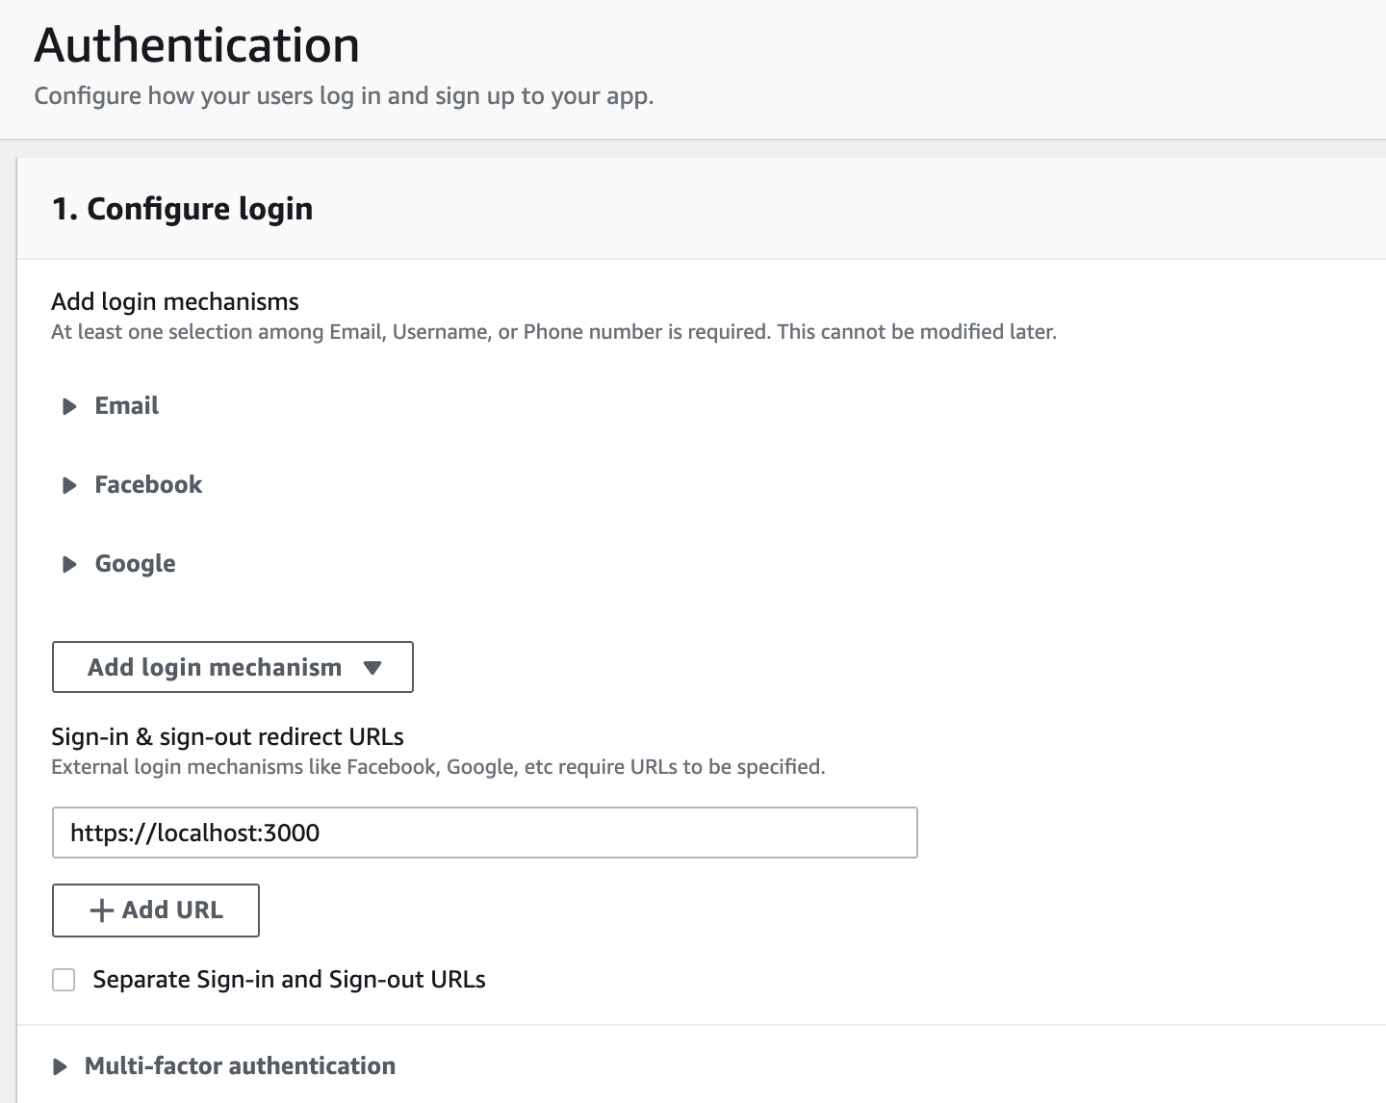Click the caret on Add login mechanism button

click(375, 667)
